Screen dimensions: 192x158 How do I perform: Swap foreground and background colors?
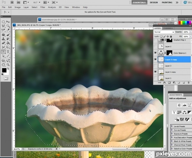[x=8, y=68]
